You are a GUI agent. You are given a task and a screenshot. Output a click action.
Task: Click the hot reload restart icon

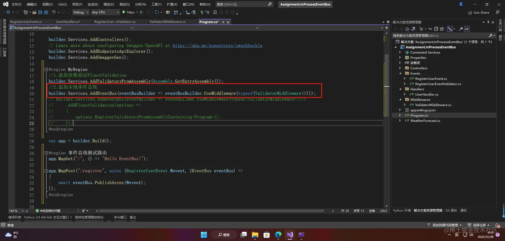pos(157,12)
